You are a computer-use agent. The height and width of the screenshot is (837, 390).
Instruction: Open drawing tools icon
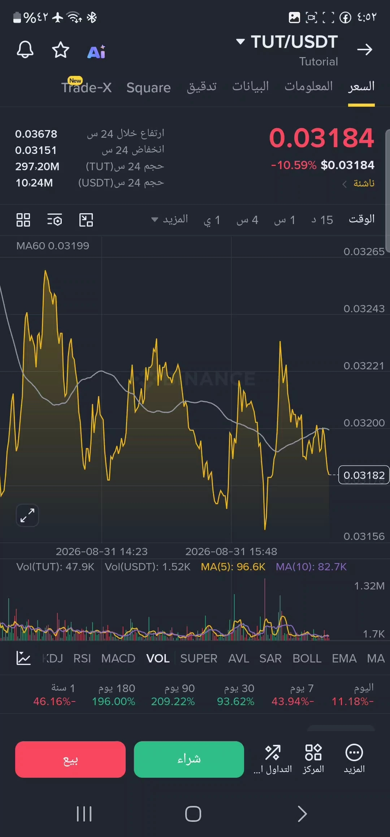pyautogui.click(x=86, y=220)
